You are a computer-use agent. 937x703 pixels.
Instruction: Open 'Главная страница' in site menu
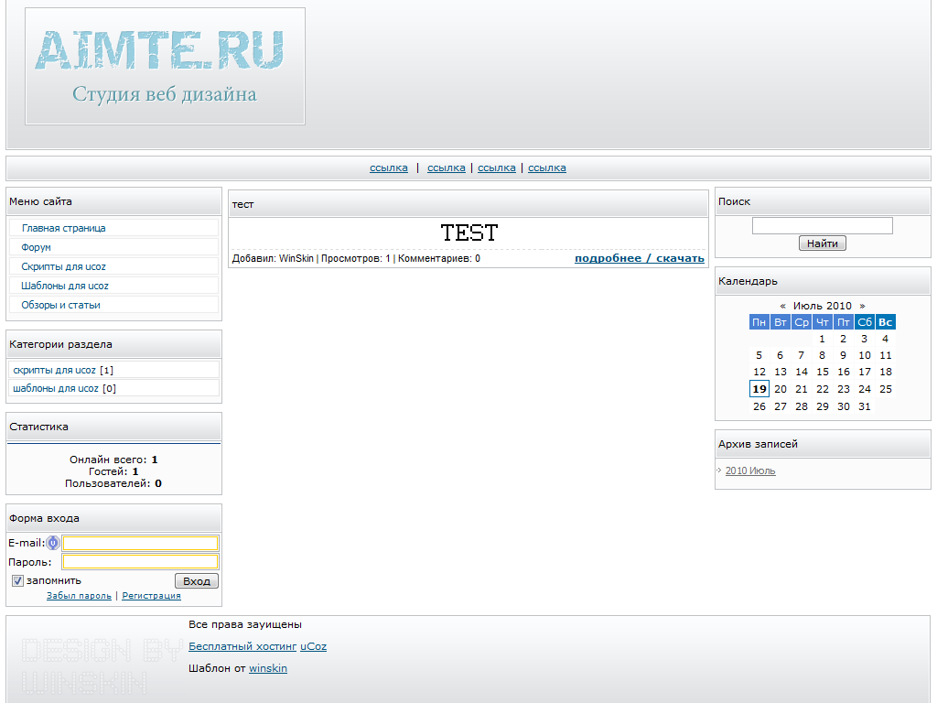63,228
